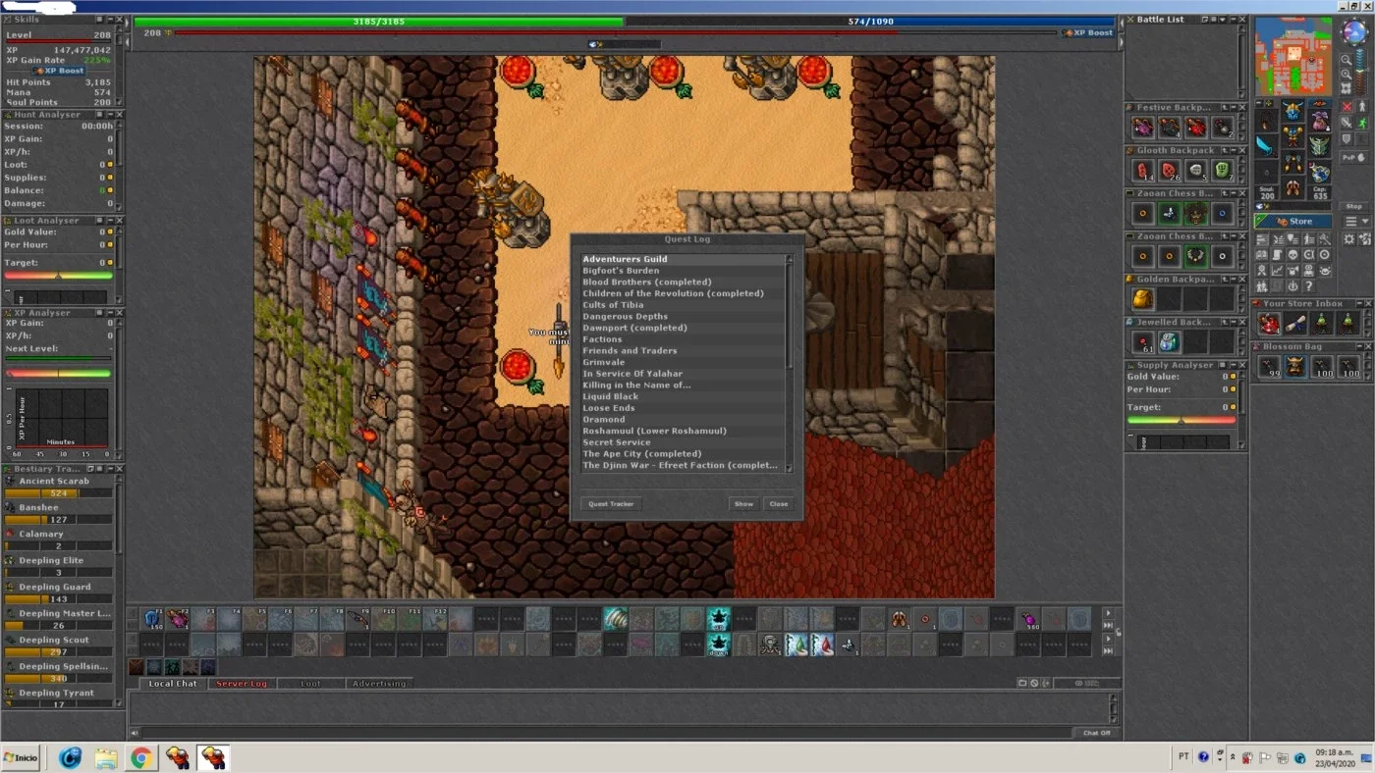This screenshot has width=1375, height=773.
Task: Open the Store button in sidebar
Action: (x=1292, y=222)
